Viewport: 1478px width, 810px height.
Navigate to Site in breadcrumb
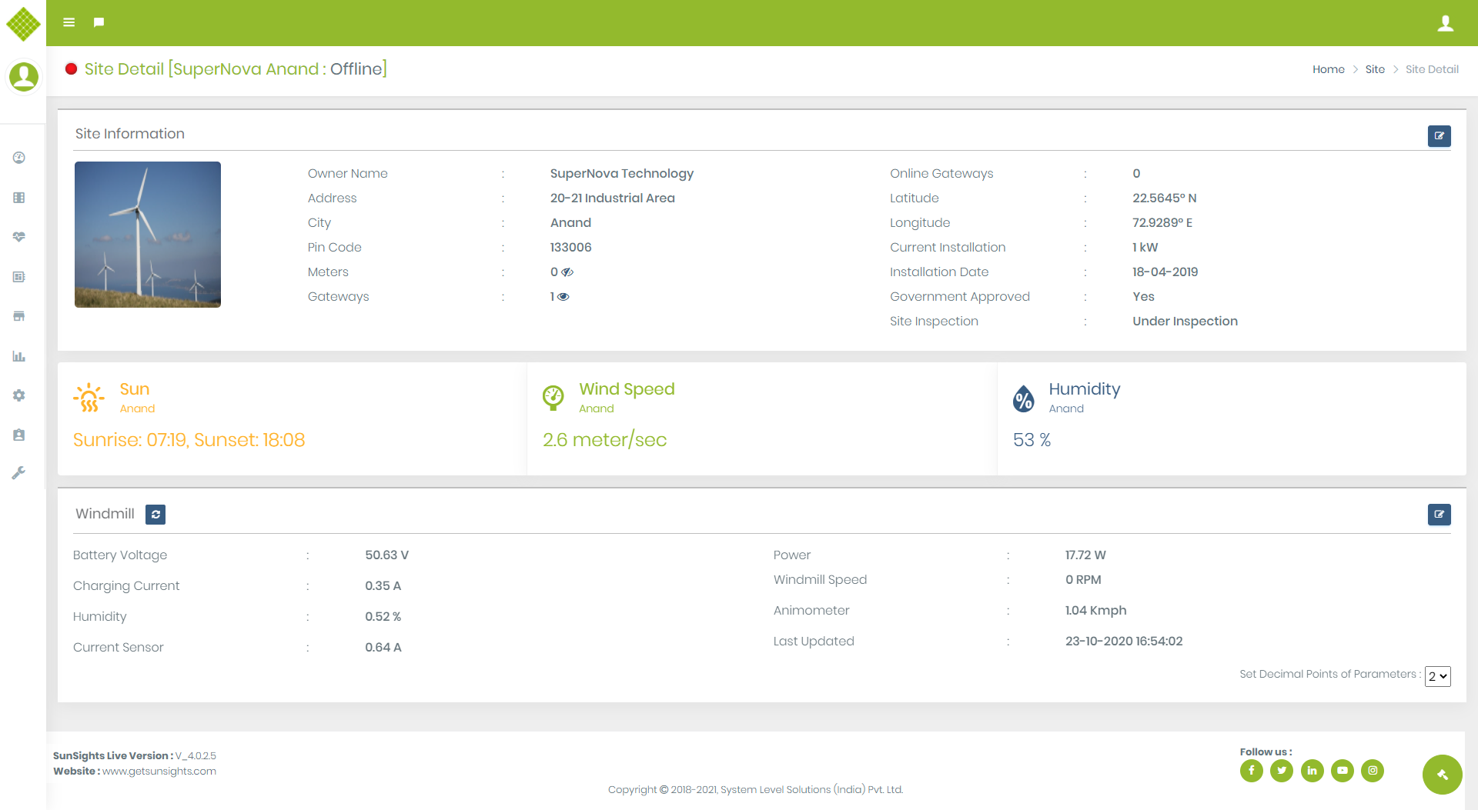[x=1375, y=69]
